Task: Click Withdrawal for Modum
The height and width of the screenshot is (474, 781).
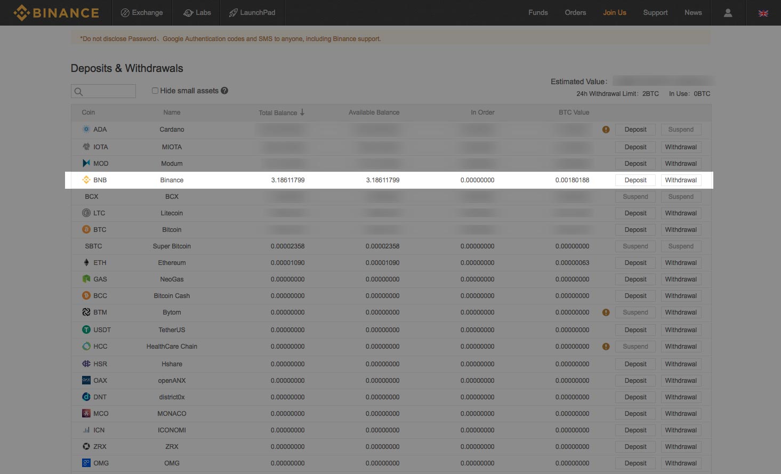Action: click(681, 164)
